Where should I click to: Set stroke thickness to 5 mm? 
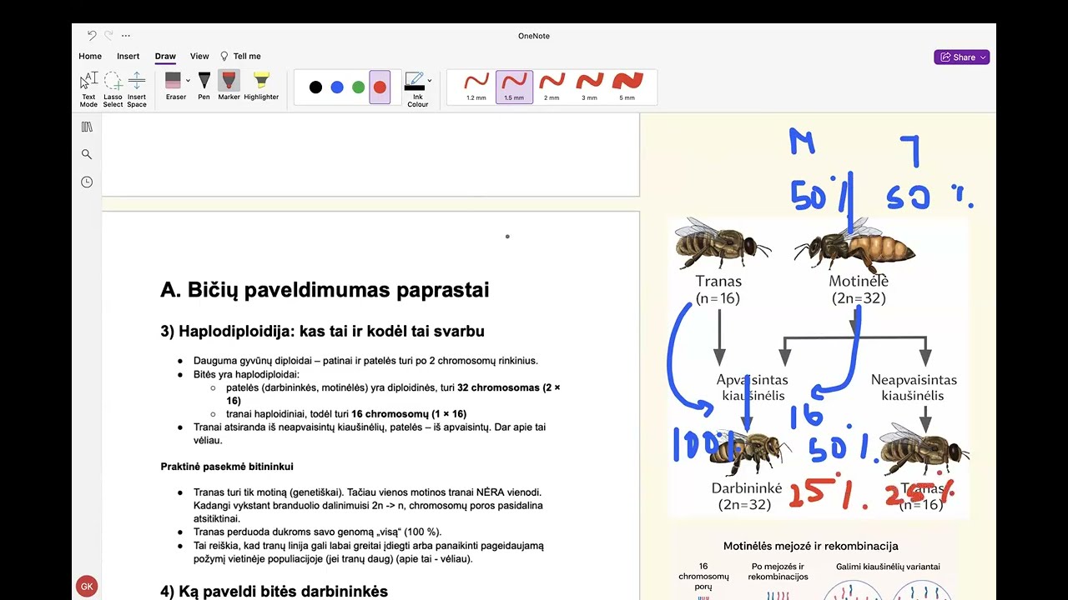point(627,87)
